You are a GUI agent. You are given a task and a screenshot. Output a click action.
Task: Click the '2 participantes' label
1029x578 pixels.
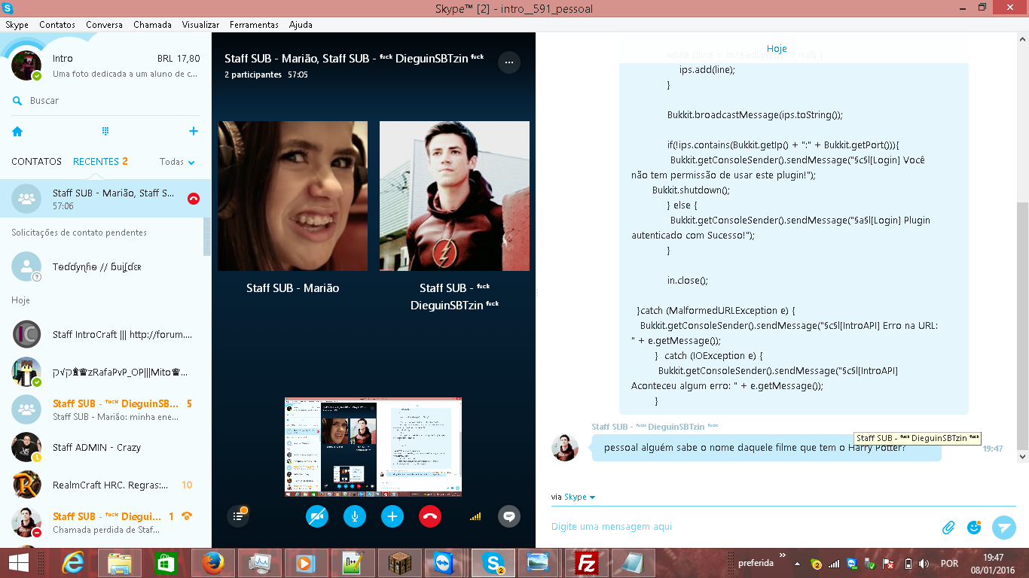click(253, 75)
